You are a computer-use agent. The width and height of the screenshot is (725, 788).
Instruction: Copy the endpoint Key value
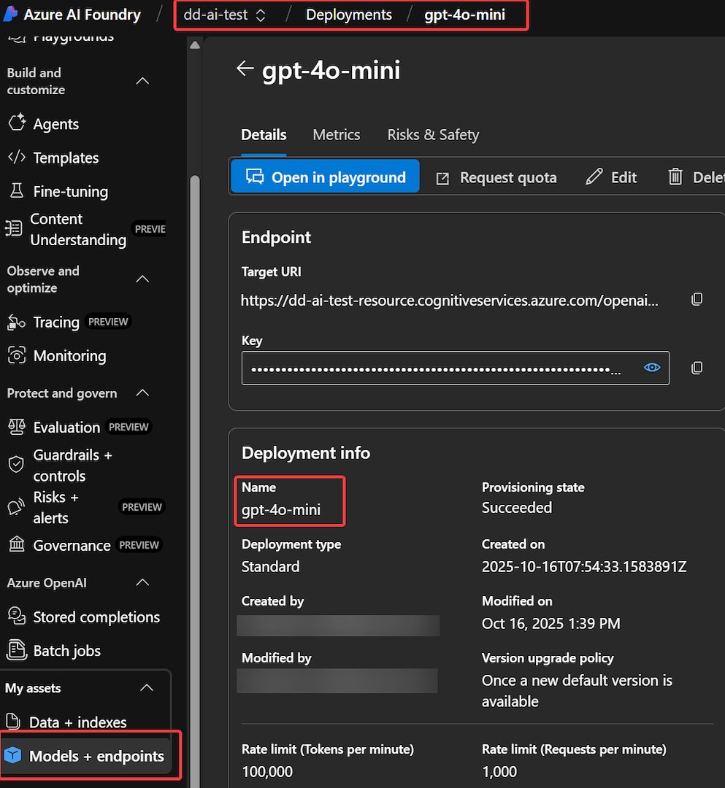coord(697,368)
